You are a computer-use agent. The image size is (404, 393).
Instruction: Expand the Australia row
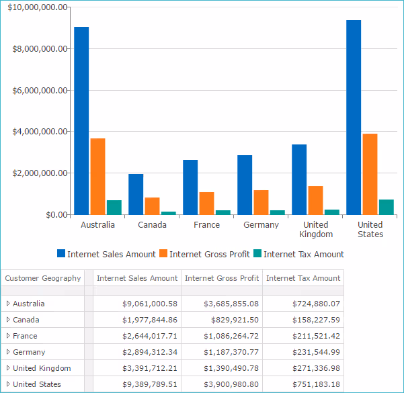[8, 304]
